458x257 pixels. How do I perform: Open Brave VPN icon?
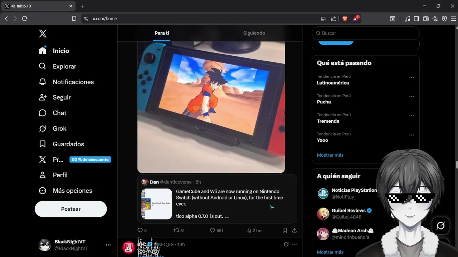pos(444,19)
